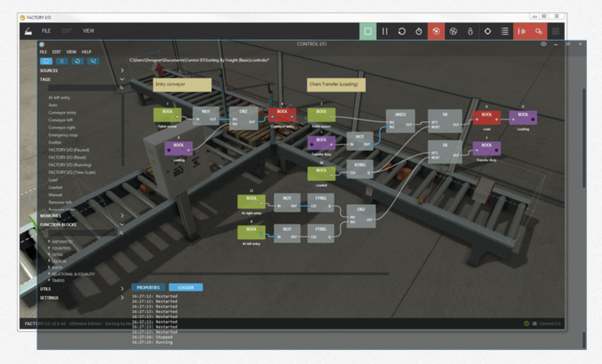Viewport: 602px width, 364px height.
Task: Reset the Factory I/O simulation
Action: point(401,31)
